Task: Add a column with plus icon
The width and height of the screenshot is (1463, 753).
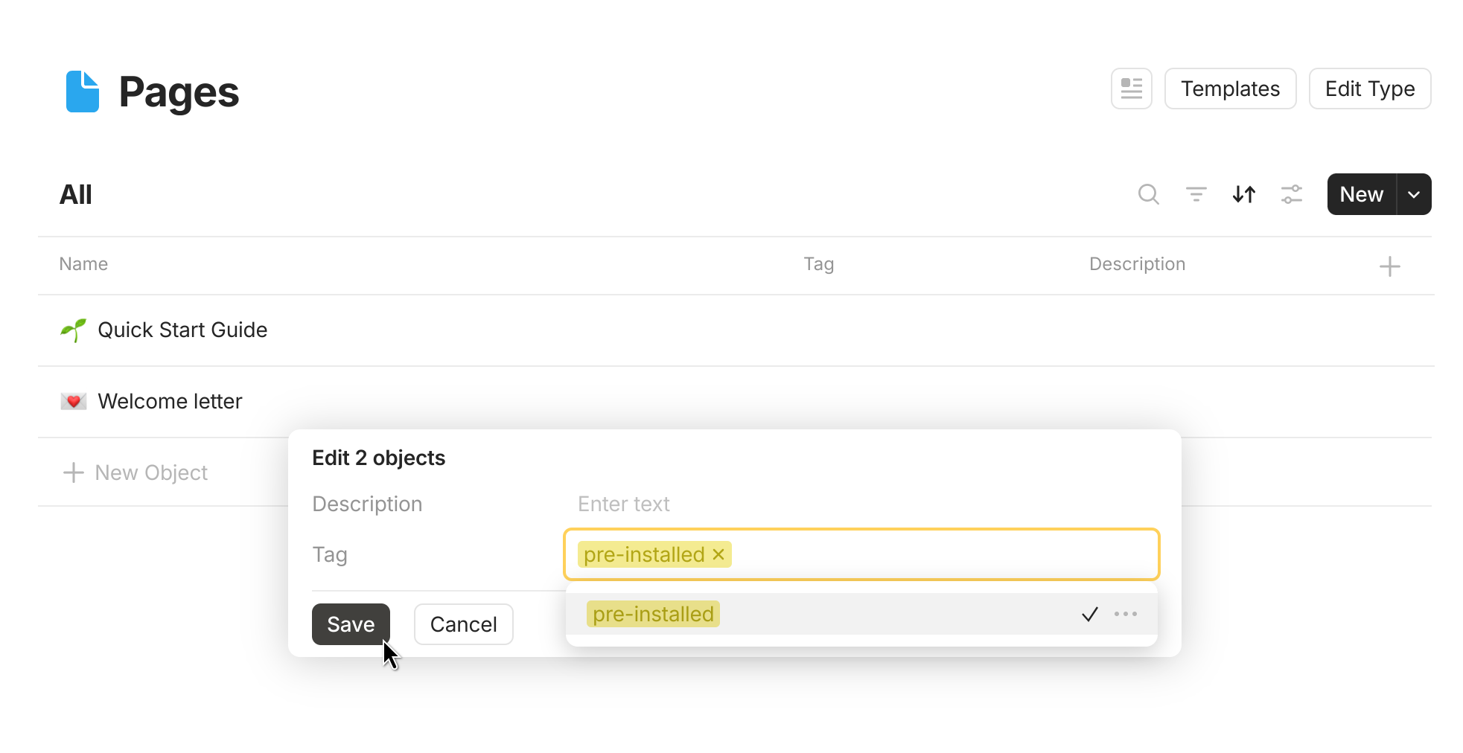Action: 1389,266
